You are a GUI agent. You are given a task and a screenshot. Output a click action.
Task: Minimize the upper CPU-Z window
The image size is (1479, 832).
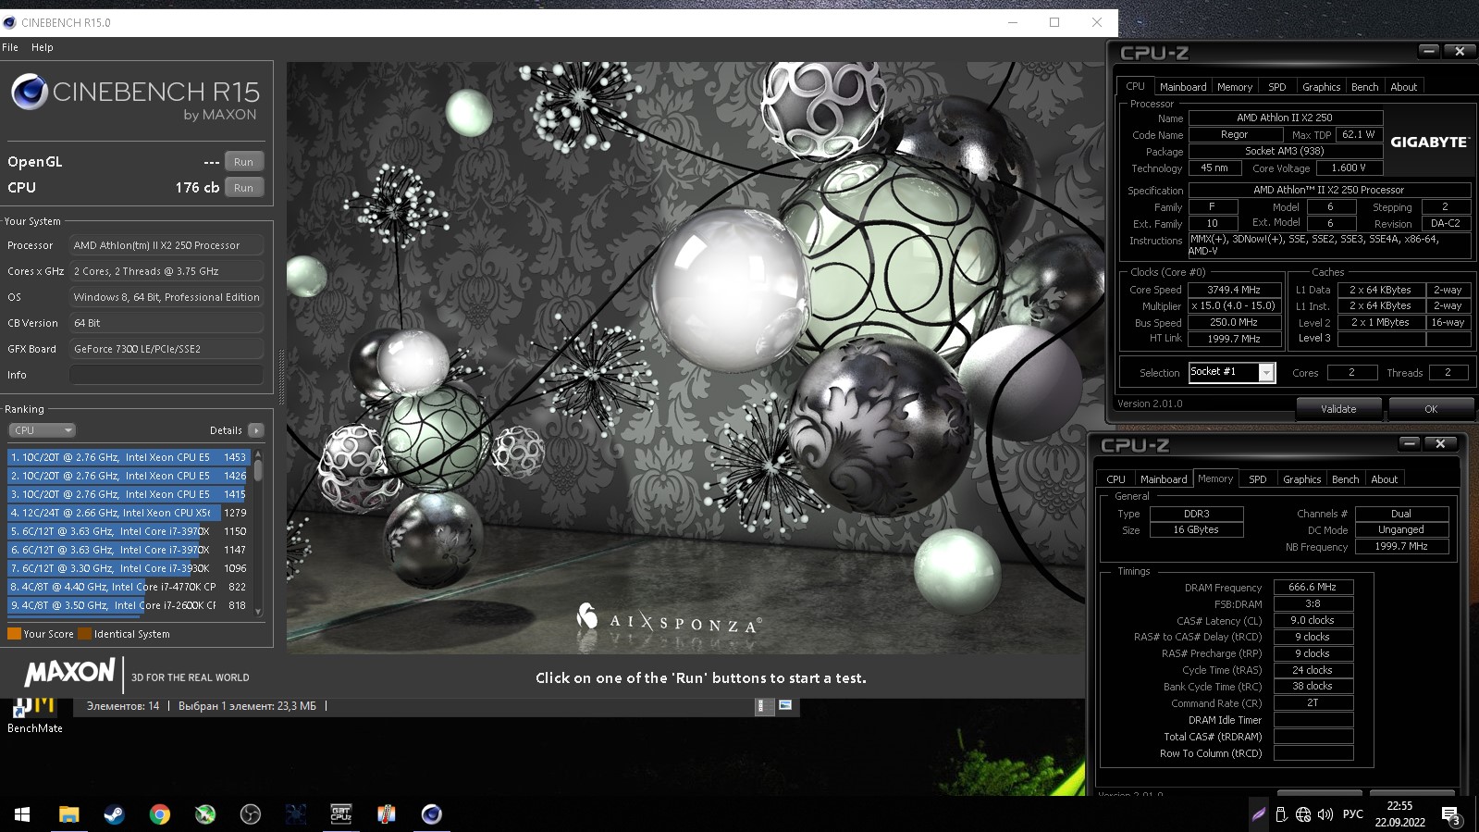point(1429,52)
